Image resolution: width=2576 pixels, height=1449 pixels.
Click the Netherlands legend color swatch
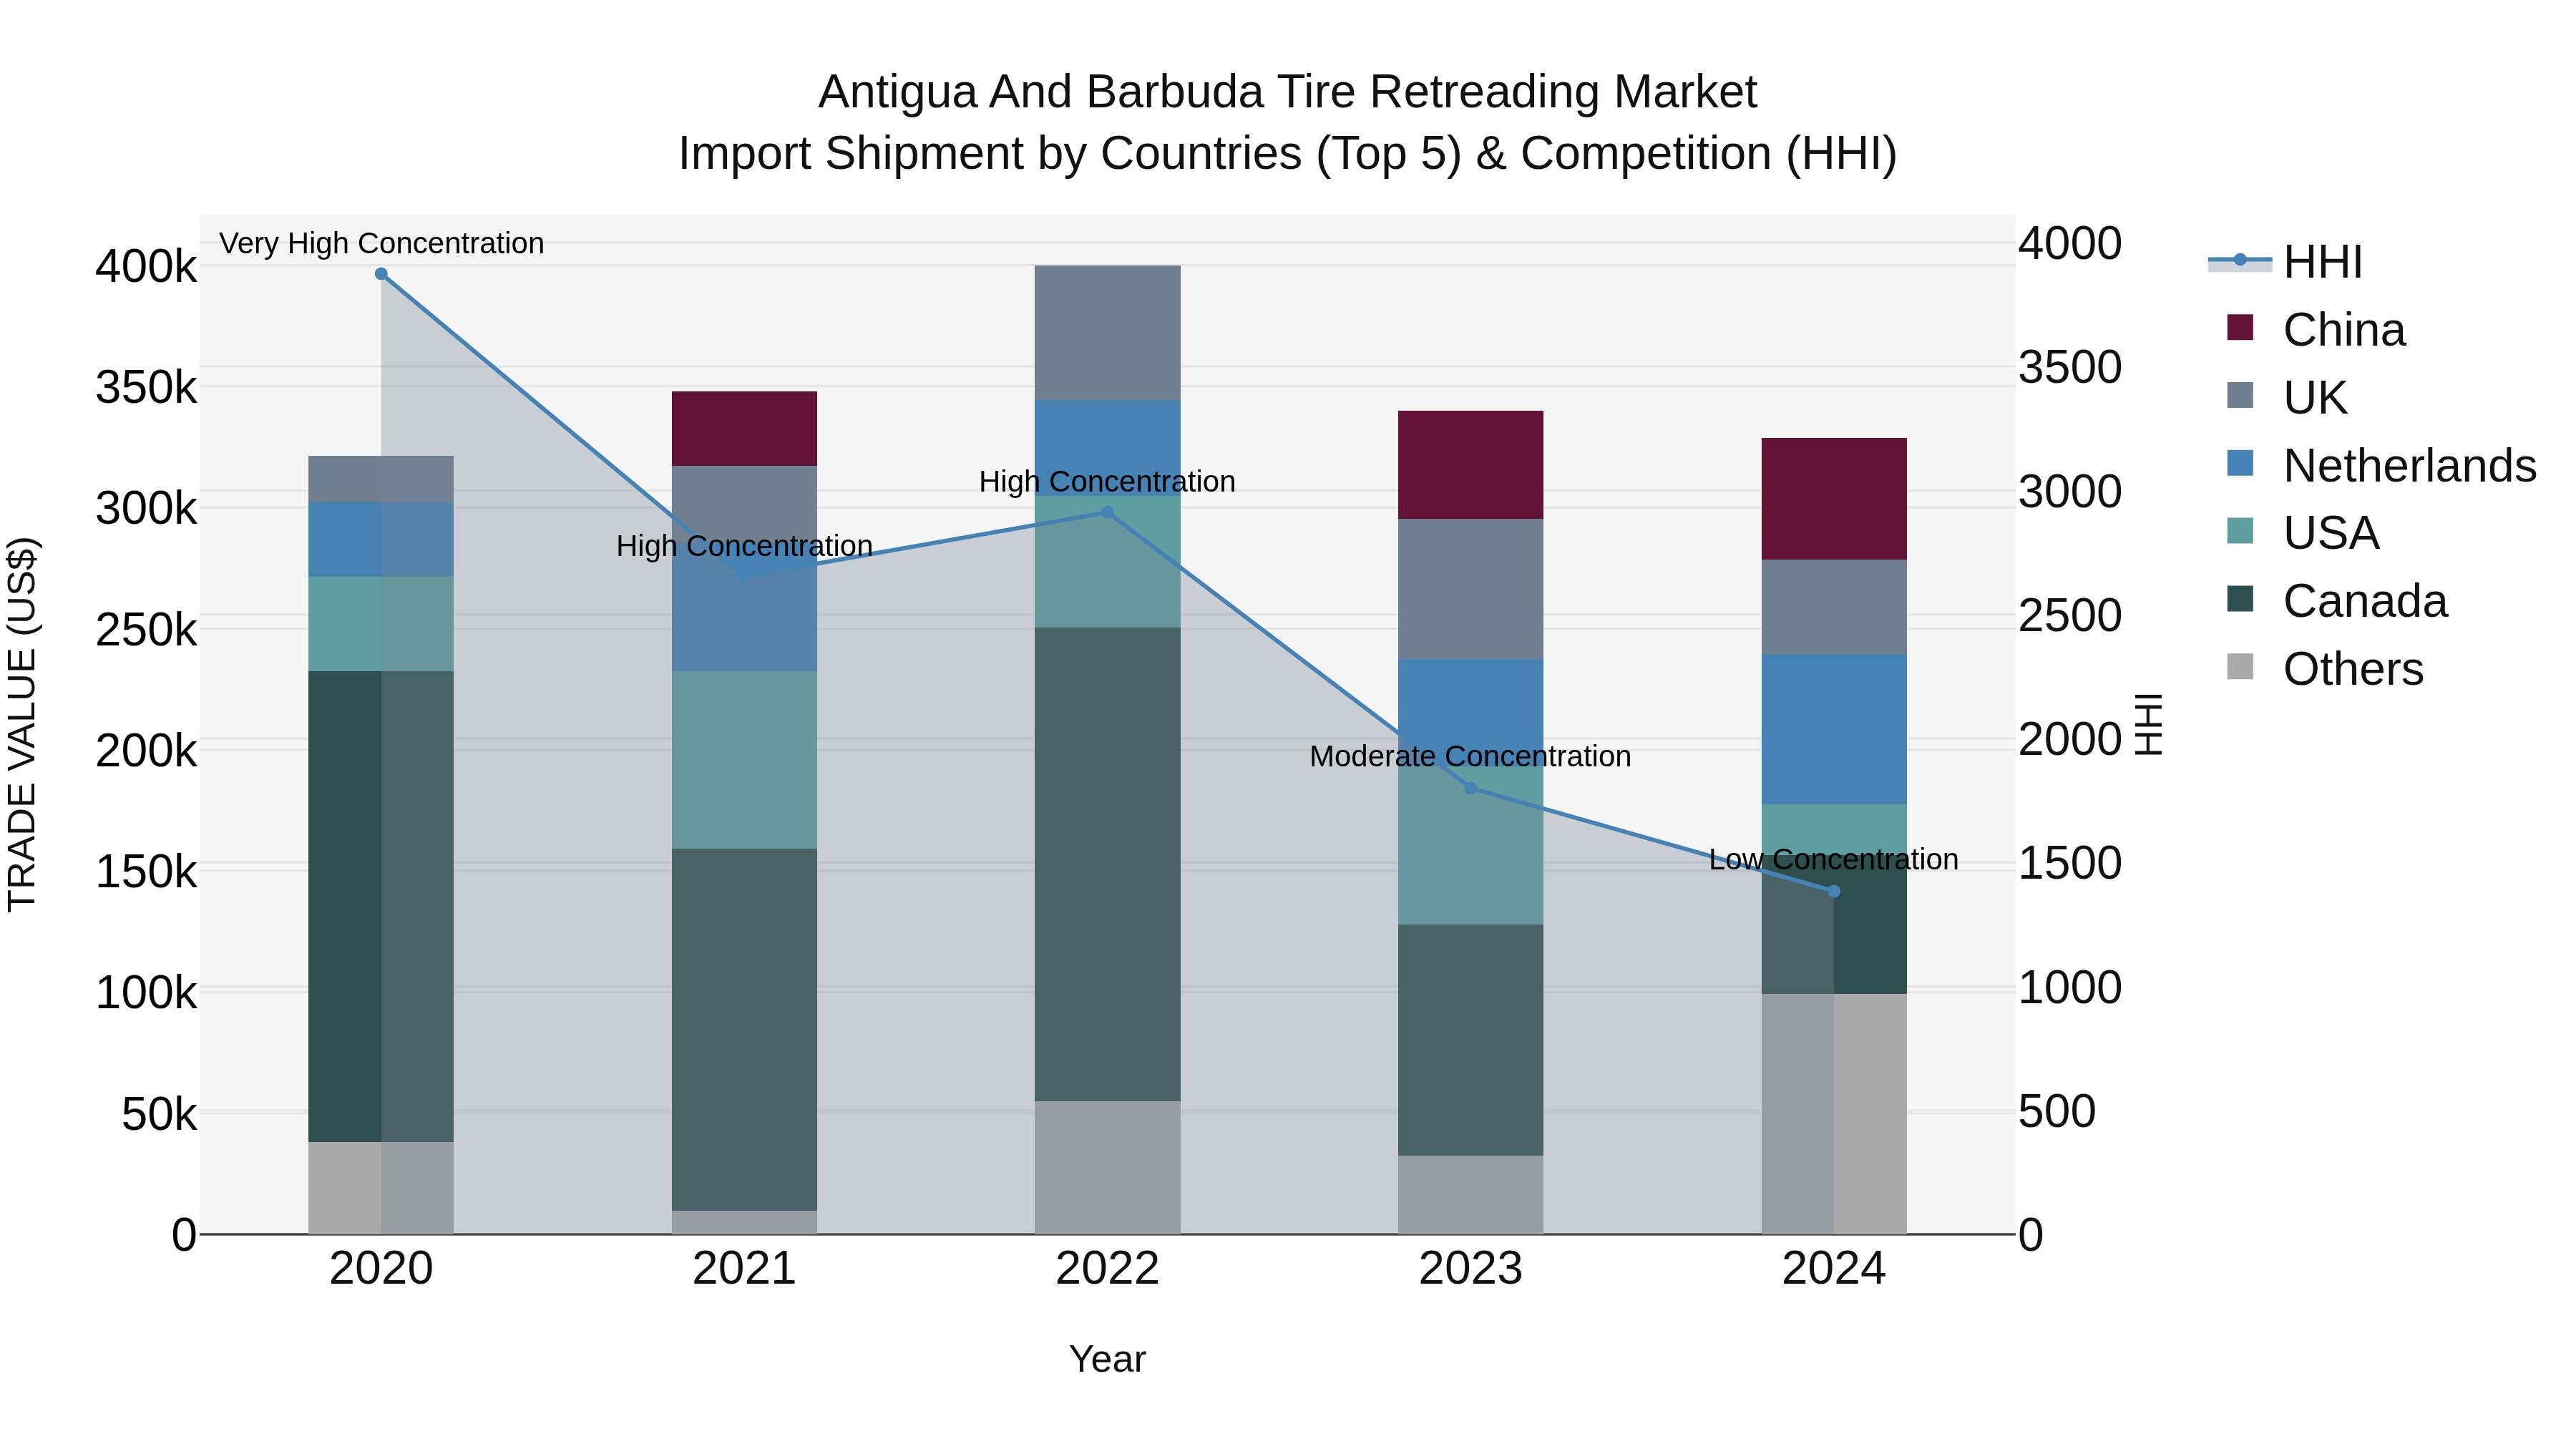2240,464
